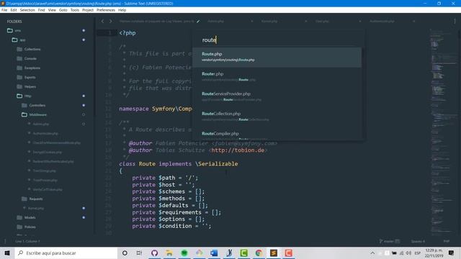The height and width of the screenshot is (259, 461).
Task: Open Spaces: 4 indentation selector
Action: 418,242
